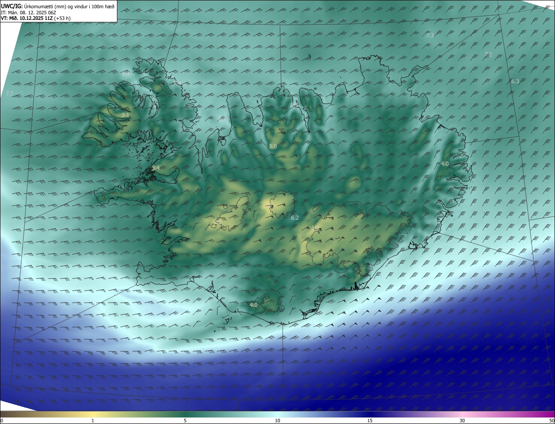Click the 30 tick on the colour scale
The width and height of the screenshot is (555, 424).
pyautogui.click(x=462, y=421)
